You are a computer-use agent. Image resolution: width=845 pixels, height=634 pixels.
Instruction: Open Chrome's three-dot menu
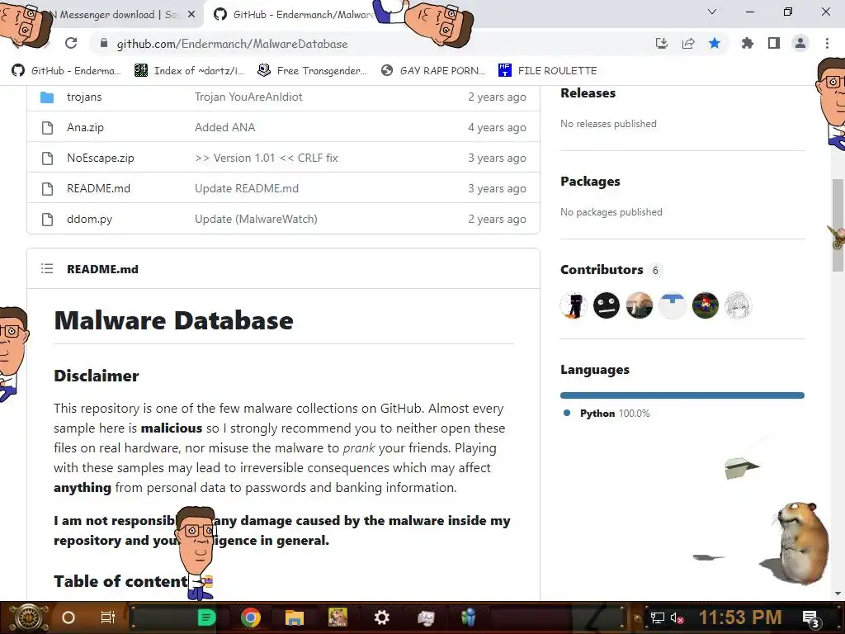coord(827,43)
